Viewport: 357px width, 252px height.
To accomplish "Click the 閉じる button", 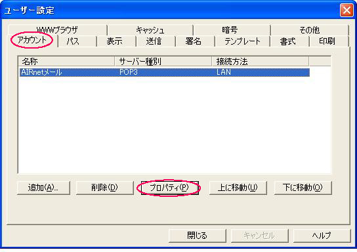I will pyautogui.click(x=198, y=236).
